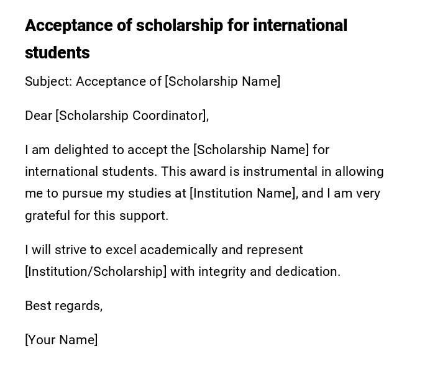
Task: Select the [Scholarship Name] placeholder in subject line
Action: coord(222,81)
